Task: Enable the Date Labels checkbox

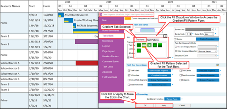Action: tap(181, 71)
